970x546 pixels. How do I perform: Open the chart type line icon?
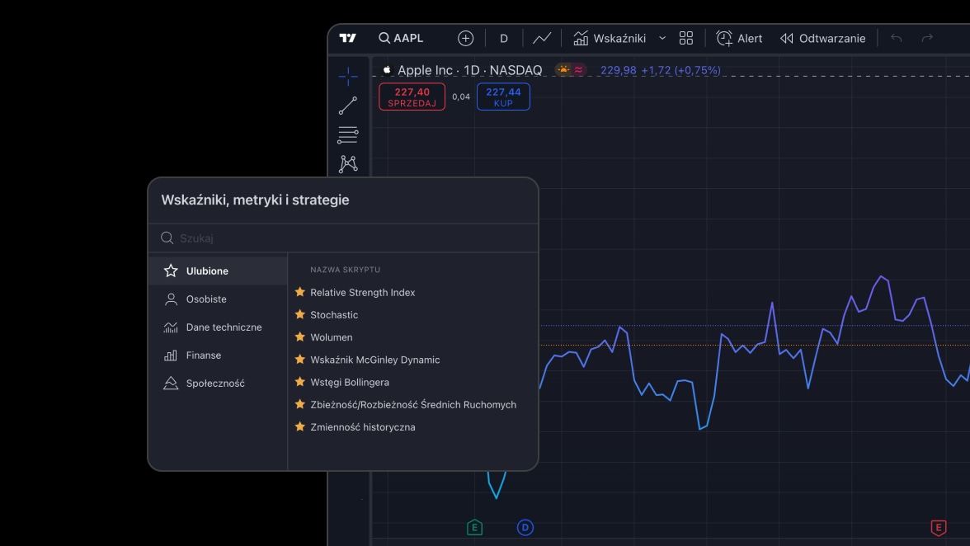[x=542, y=37]
